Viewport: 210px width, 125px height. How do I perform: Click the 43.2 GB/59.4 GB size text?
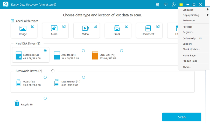[32, 59]
